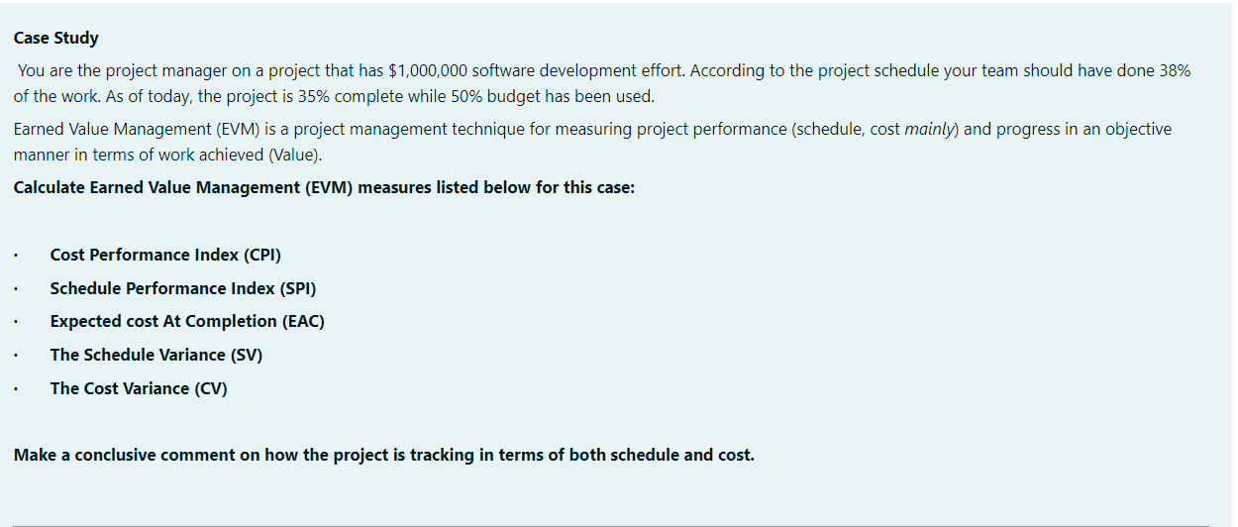
Task: Click the text '35% complete'
Action: pos(344,97)
